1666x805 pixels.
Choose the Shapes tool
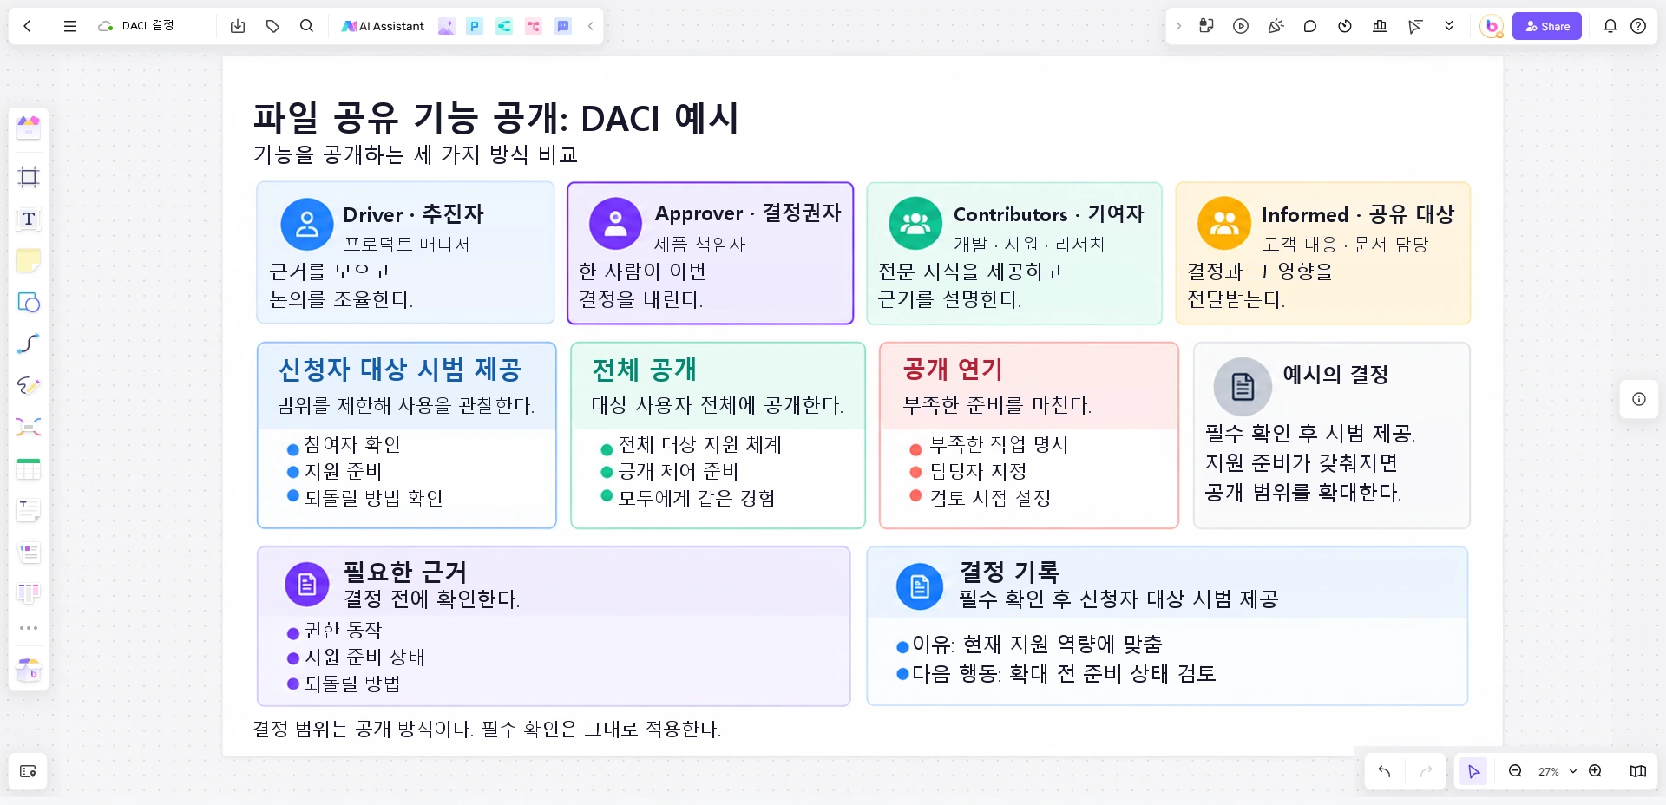29,302
